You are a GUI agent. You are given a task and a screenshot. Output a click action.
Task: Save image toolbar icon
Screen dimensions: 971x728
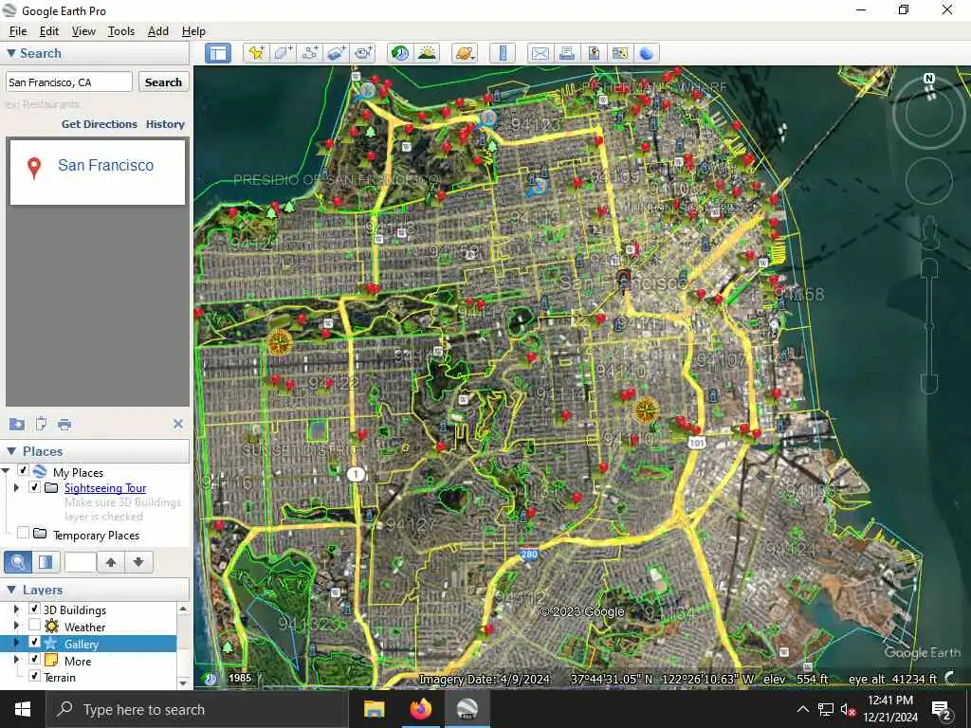(594, 53)
